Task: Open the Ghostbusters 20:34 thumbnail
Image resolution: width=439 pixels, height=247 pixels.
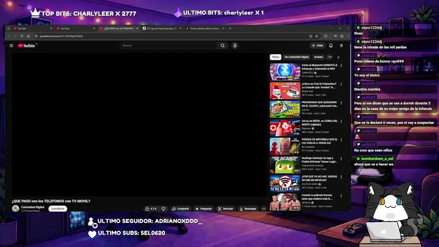Action: pos(285,202)
